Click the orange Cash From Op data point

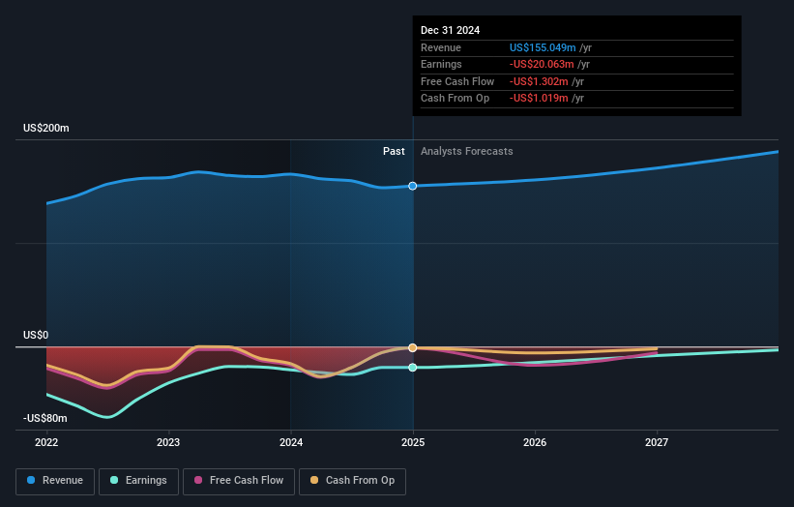click(x=413, y=348)
